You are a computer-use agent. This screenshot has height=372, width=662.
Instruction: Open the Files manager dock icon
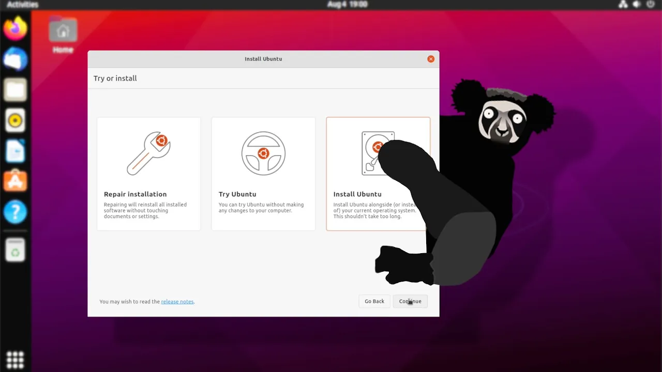point(15,90)
